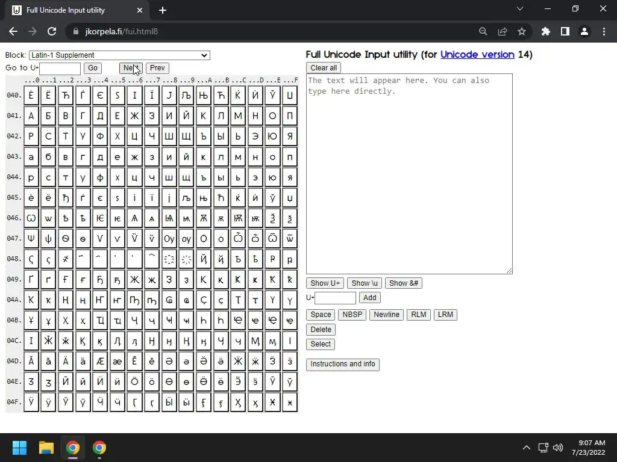Screen dimensions: 617x462
Task: Select capital Ӕ ligature in row 04D
Action: coord(100,361)
